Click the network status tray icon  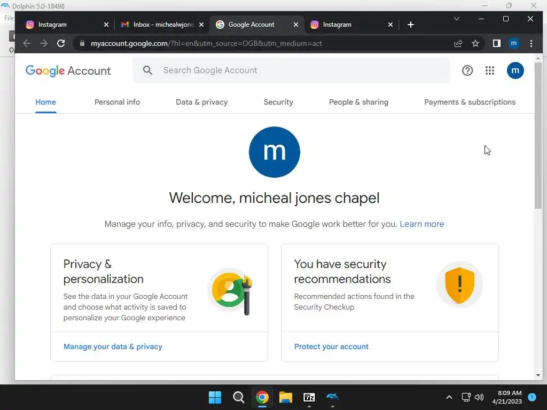pyautogui.click(x=466, y=397)
